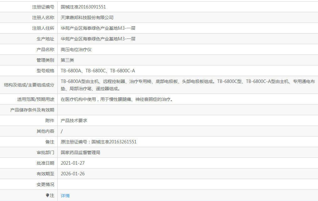Click the slash in 其他内容 row
Screen dimensions: 318x201
tap(62, 131)
